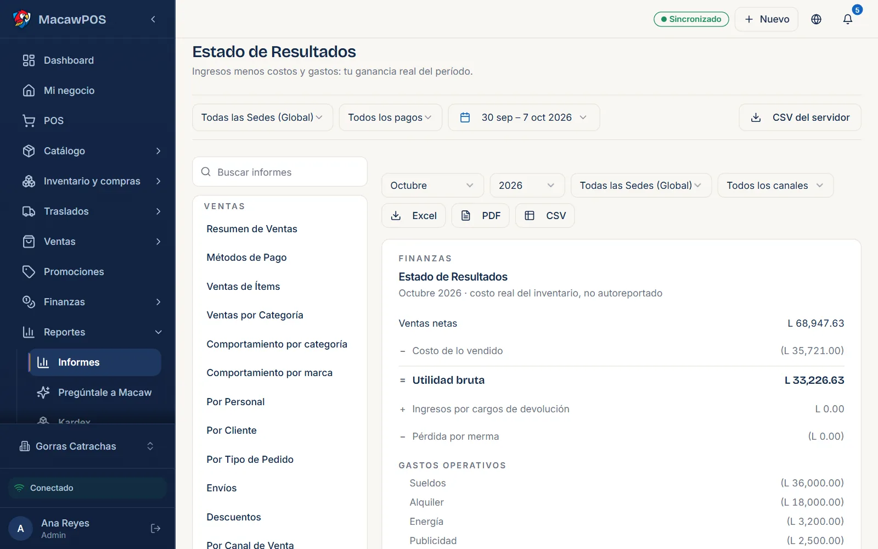
Task: Select Informes under Reportes
Action: click(94, 362)
